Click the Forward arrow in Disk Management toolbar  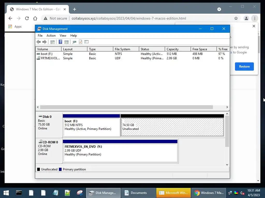(45, 42)
